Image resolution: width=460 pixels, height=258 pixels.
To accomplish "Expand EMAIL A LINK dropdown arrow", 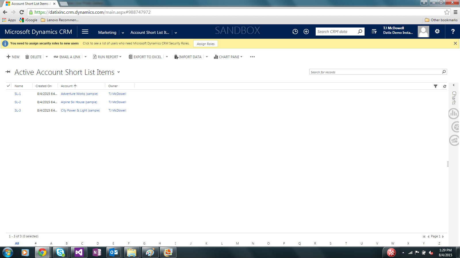I will point(86,57).
